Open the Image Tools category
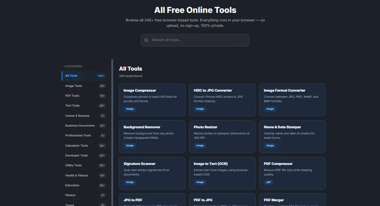Screen dimensions: 380x206 (84, 86)
